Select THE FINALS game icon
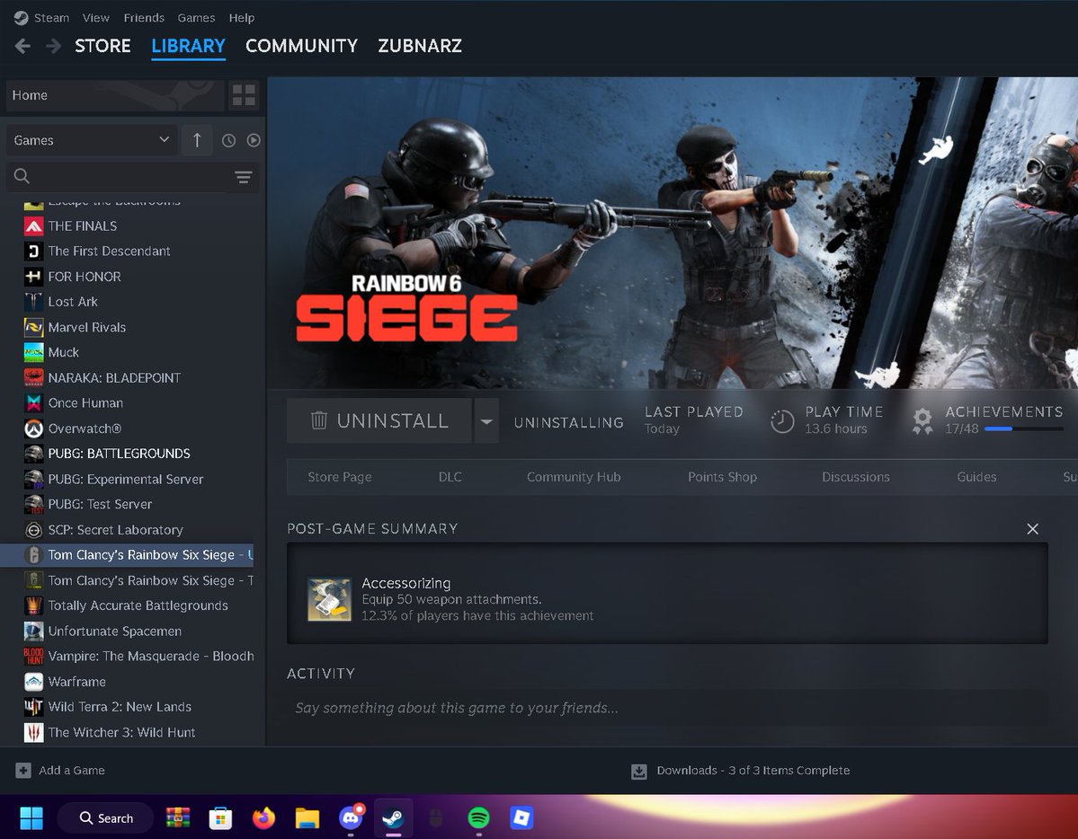1078x839 pixels. pos(33,226)
